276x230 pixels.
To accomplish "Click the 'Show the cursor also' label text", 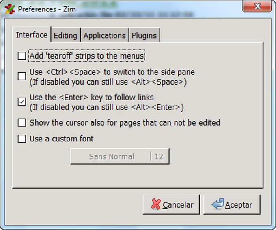I will click(125, 123).
